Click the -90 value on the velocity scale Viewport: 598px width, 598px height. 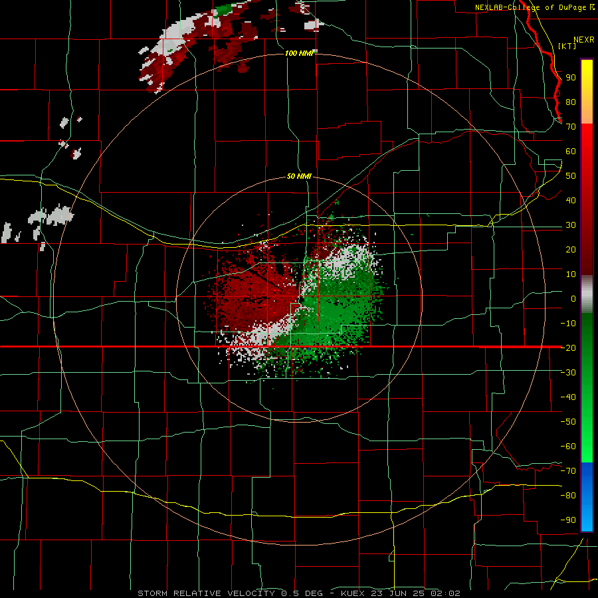point(568,520)
